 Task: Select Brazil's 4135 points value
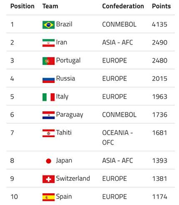pyautogui.click(x=159, y=25)
